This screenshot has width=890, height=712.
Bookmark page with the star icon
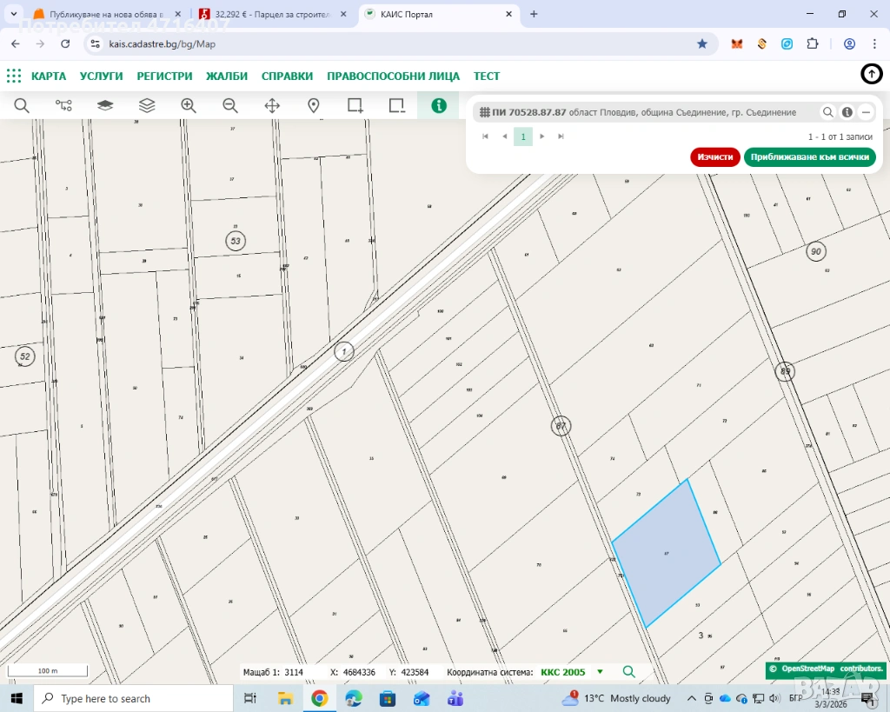702,43
